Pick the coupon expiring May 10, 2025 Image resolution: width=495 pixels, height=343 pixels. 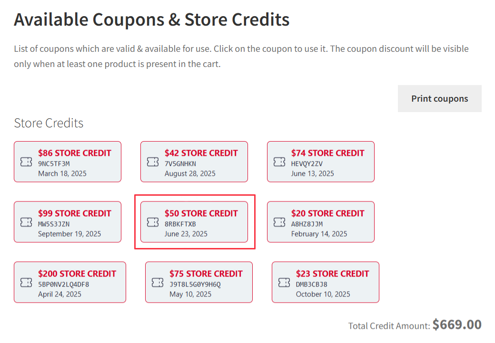tap(190, 294)
